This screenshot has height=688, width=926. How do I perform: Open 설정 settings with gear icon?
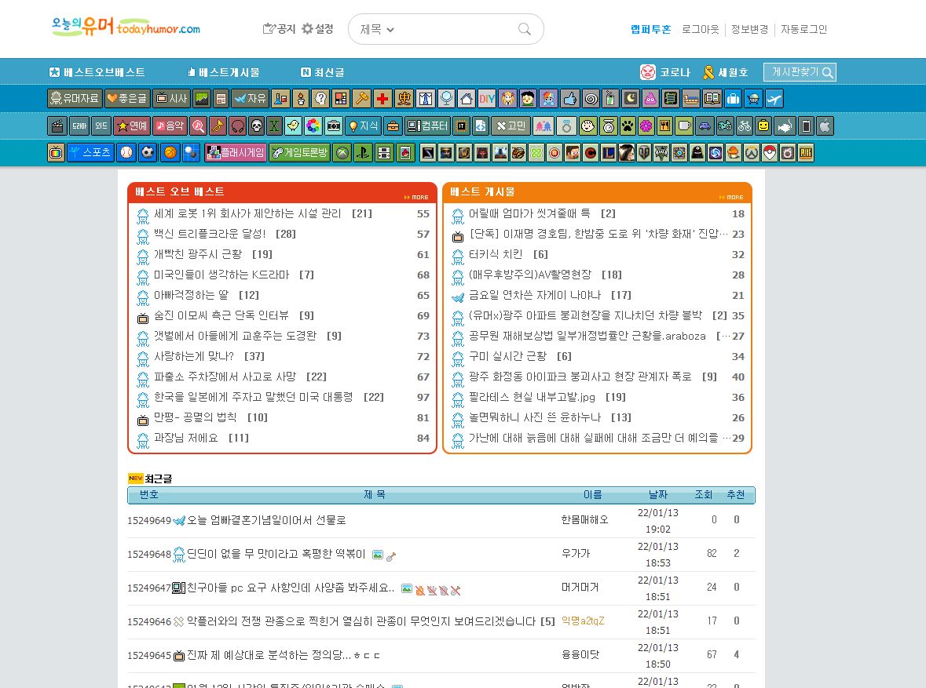coord(318,29)
